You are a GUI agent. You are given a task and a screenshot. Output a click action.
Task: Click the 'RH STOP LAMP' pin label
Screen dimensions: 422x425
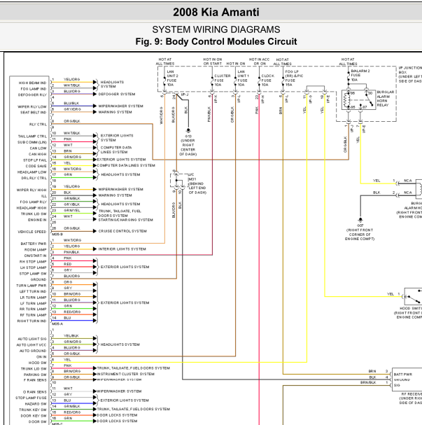pyautogui.click(x=33, y=262)
